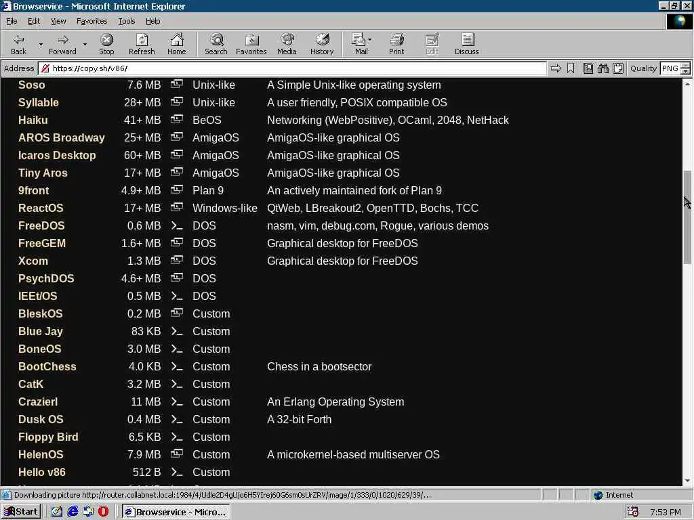
Task: Print the current page
Action: (396, 44)
